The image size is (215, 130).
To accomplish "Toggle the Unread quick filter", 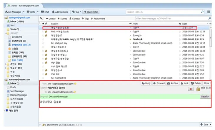I will [x=51, y=19].
